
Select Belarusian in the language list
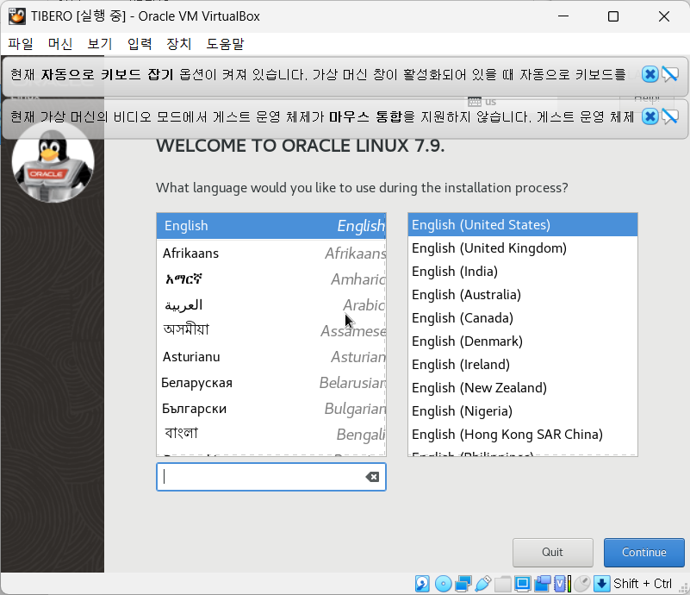[x=271, y=383]
